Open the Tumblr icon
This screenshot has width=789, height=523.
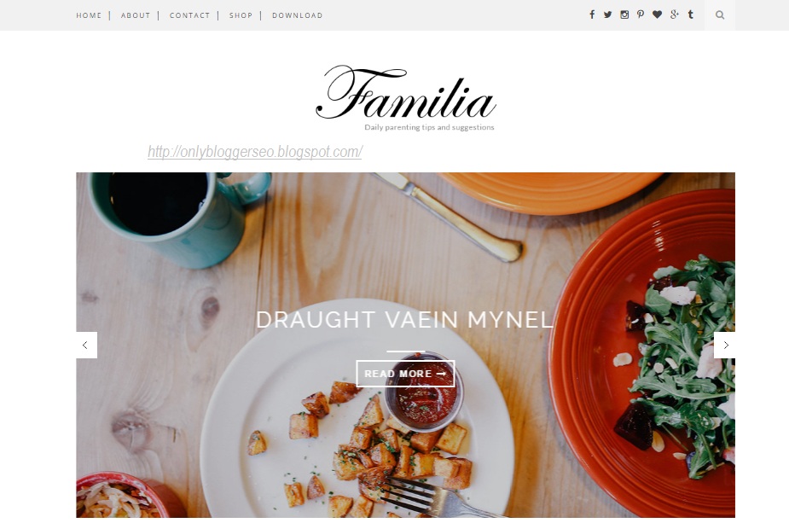691,15
